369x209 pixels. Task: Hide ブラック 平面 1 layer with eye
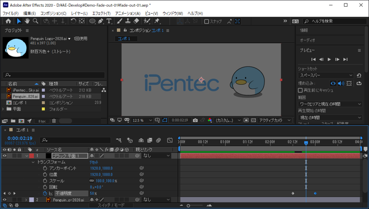click(5, 155)
